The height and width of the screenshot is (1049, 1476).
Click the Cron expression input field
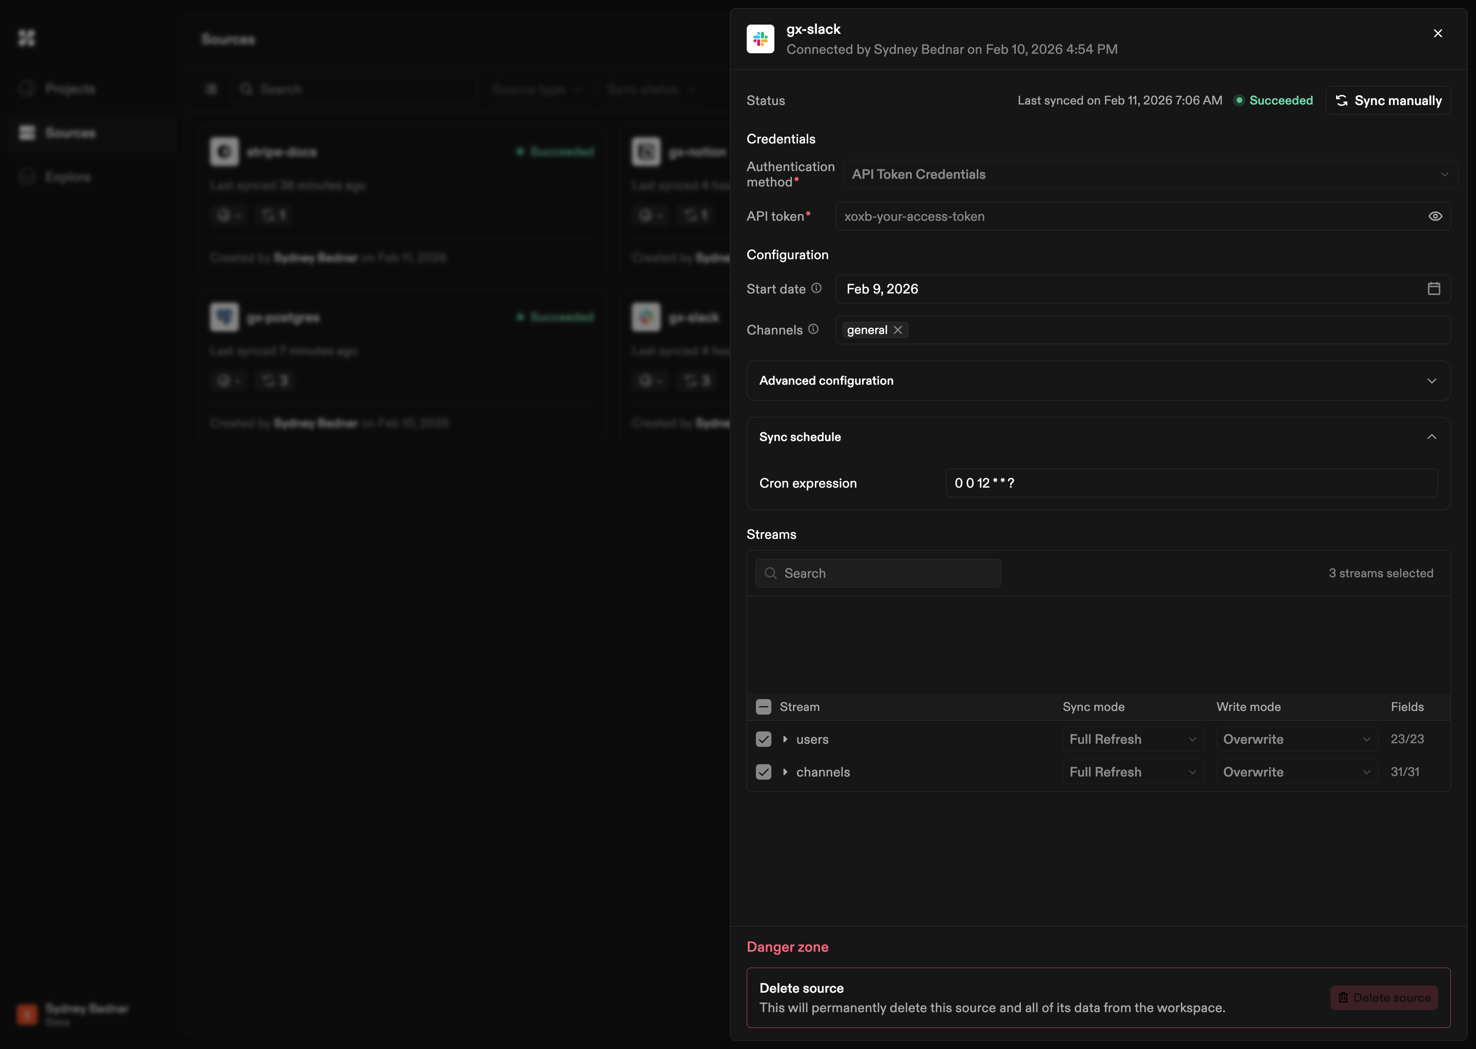(x=1191, y=483)
